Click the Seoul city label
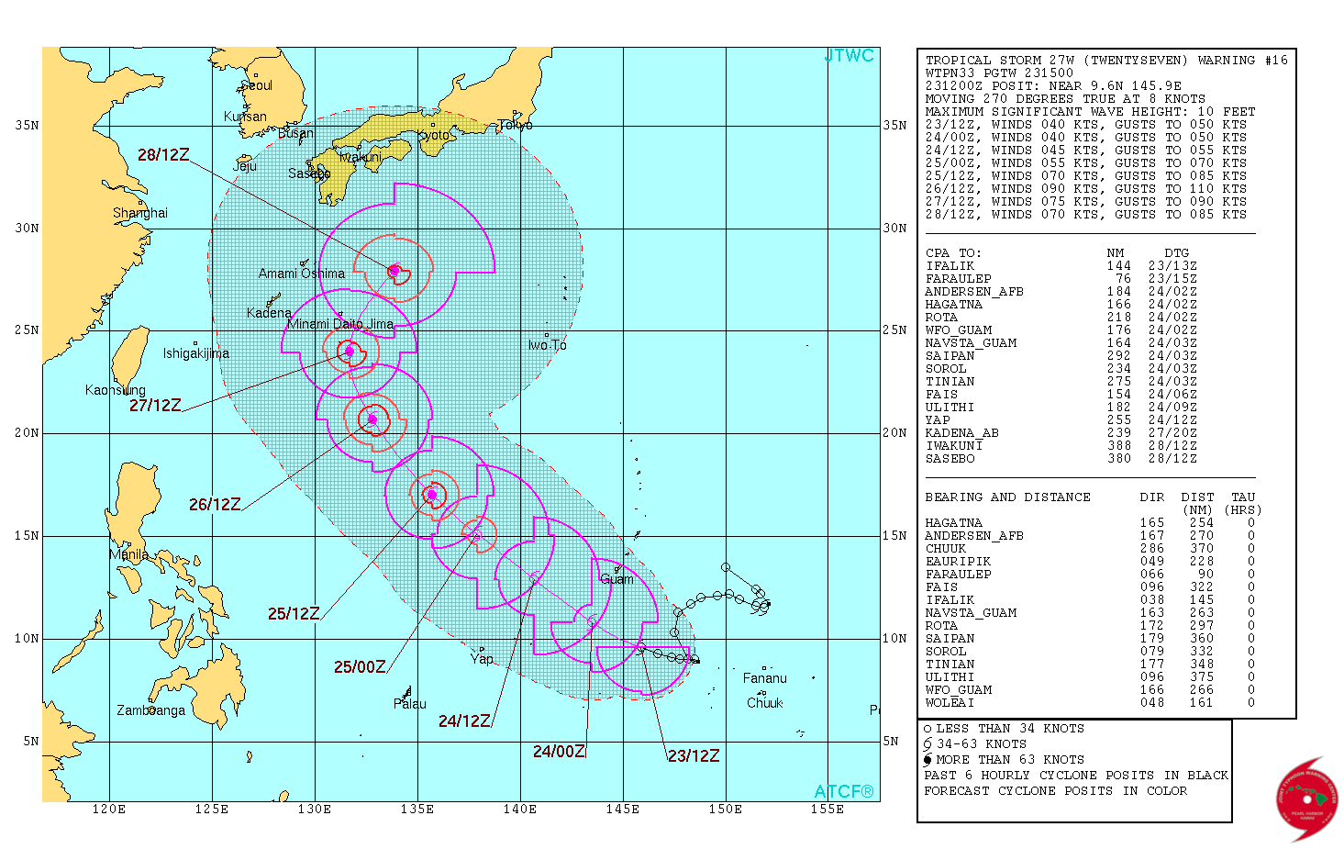 click(257, 85)
